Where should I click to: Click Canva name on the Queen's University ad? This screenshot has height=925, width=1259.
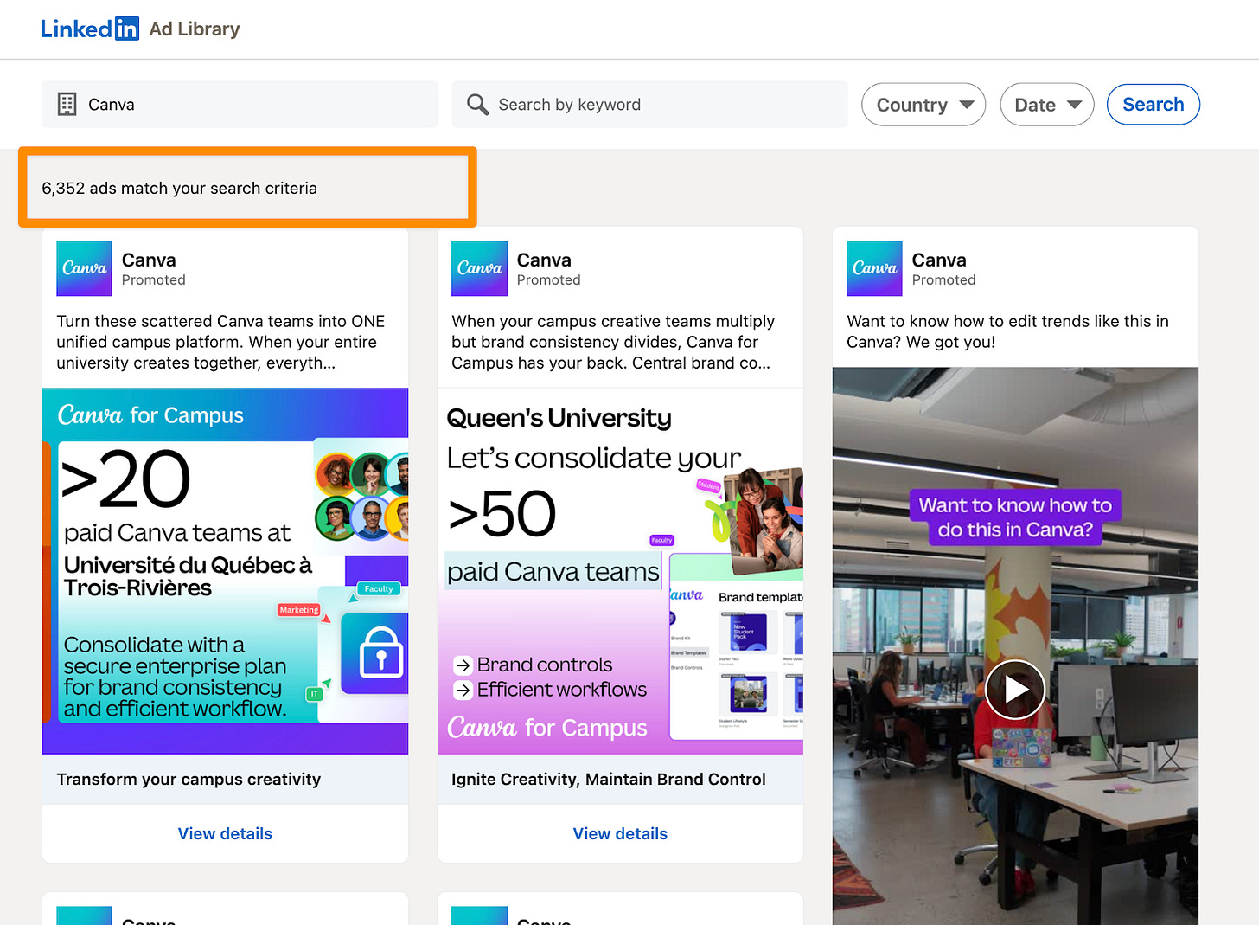pyautogui.click(x=544, y=260)
